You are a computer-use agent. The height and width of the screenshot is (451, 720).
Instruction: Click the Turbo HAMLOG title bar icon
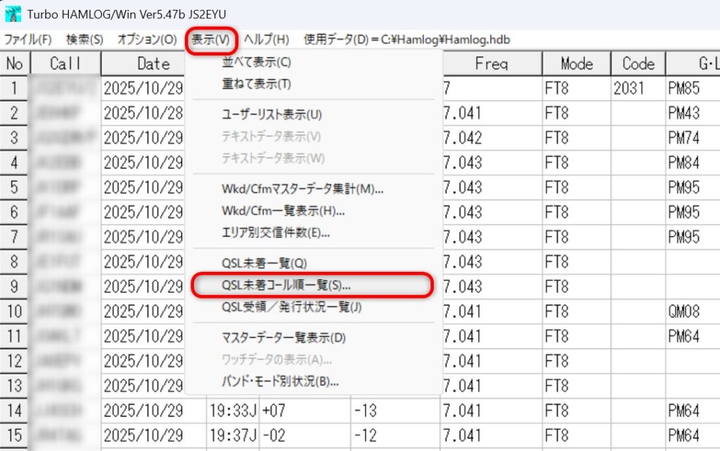pyautogui.click(x=13, y=13)
